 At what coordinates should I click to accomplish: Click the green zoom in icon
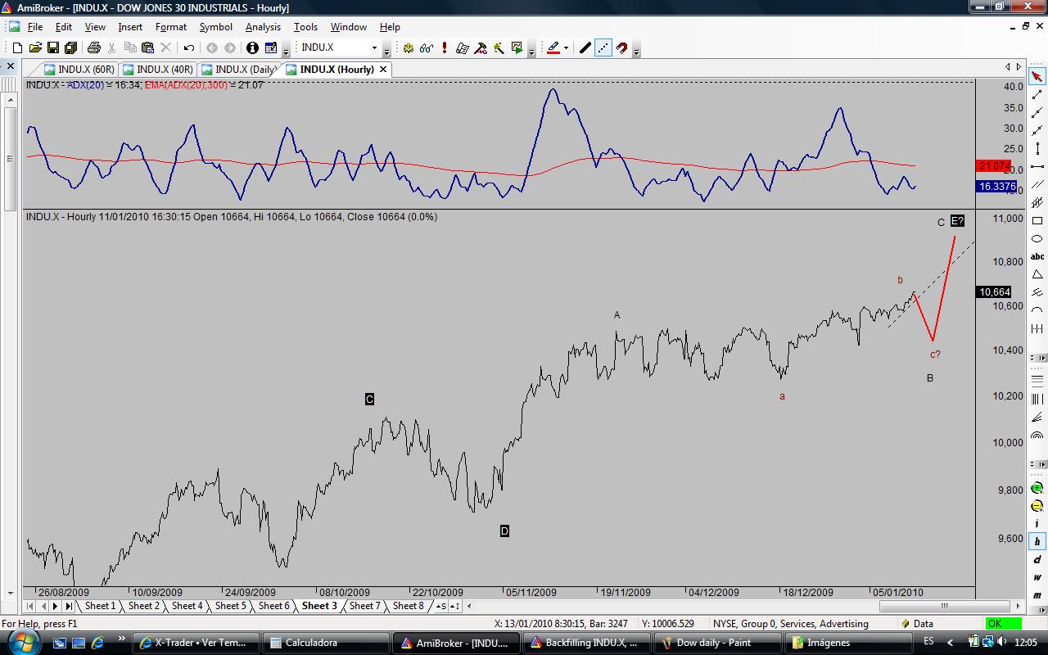tap(1037, 488)
